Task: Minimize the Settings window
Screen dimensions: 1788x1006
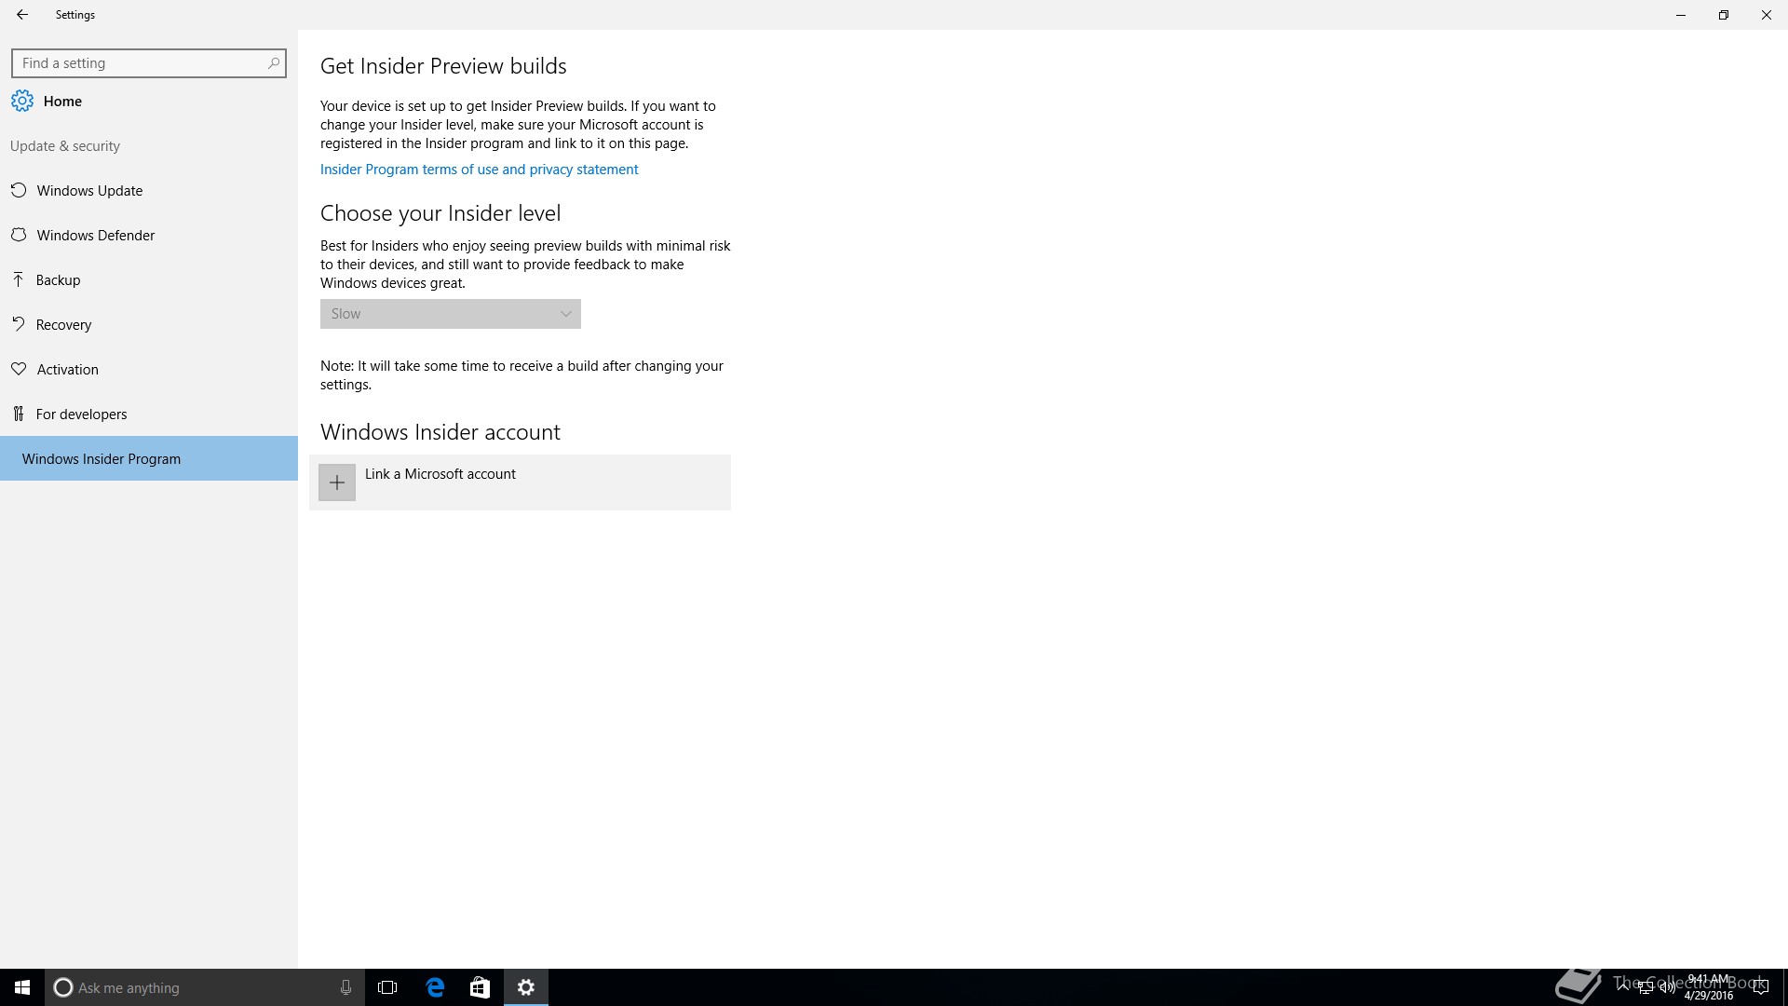Action: [x=1681, y=15]
